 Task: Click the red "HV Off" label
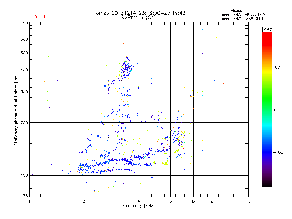pos(39,16)
